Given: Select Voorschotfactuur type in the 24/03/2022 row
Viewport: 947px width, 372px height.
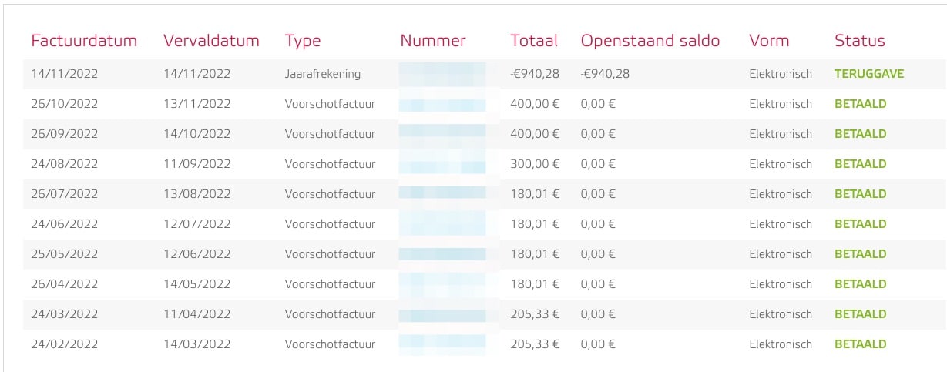Looking at the screenshot, I should coord(330,314).
